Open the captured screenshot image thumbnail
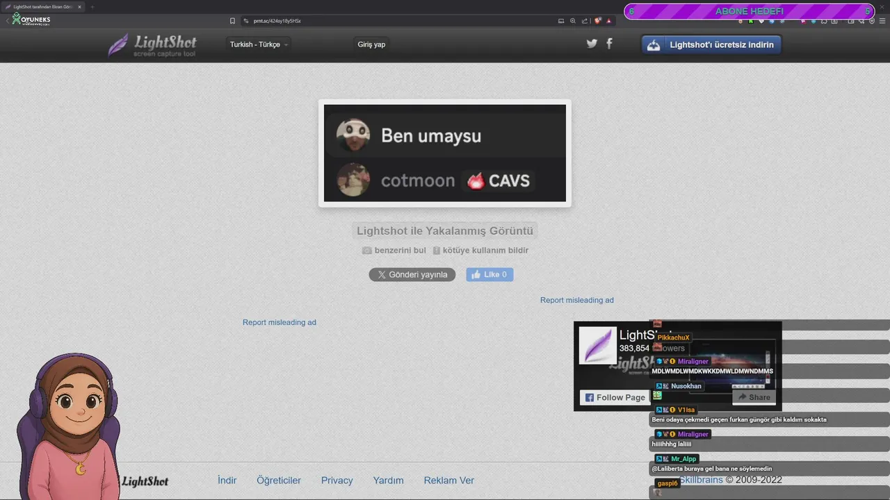Screen dimensions: 890x500 click(x=445, y=153)
